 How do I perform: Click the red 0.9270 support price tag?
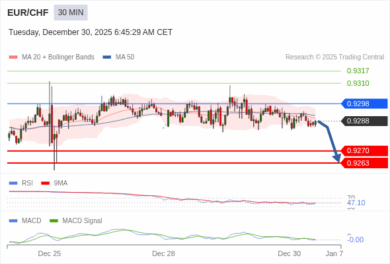click(364, 150)
